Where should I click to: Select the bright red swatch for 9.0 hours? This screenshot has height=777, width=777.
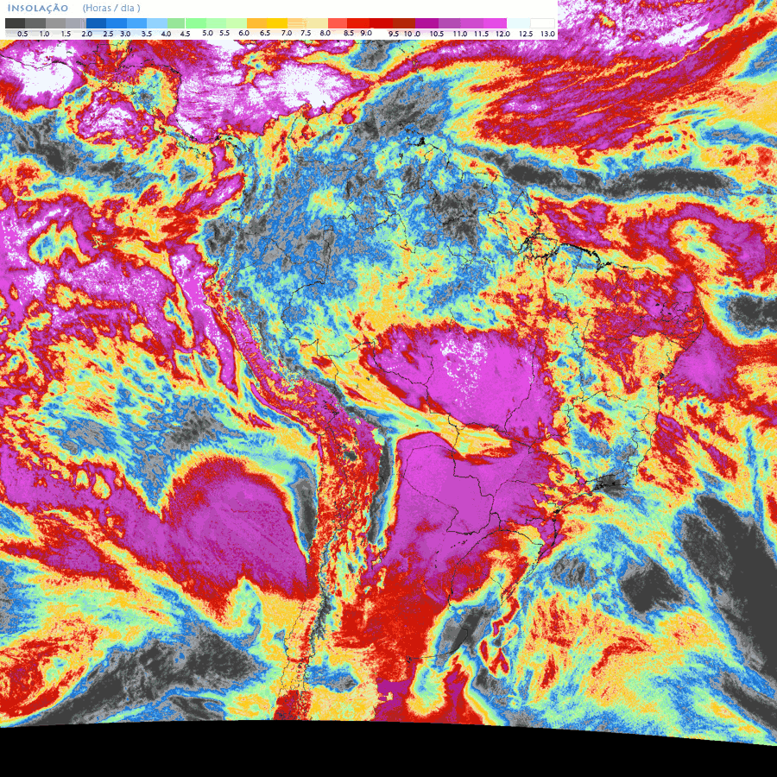pyautogui.click(x=358, y=23)
